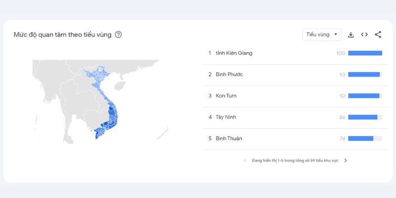Click the help question mark icon
Viewport: 396px width, 198px height.
coord(118,35)
